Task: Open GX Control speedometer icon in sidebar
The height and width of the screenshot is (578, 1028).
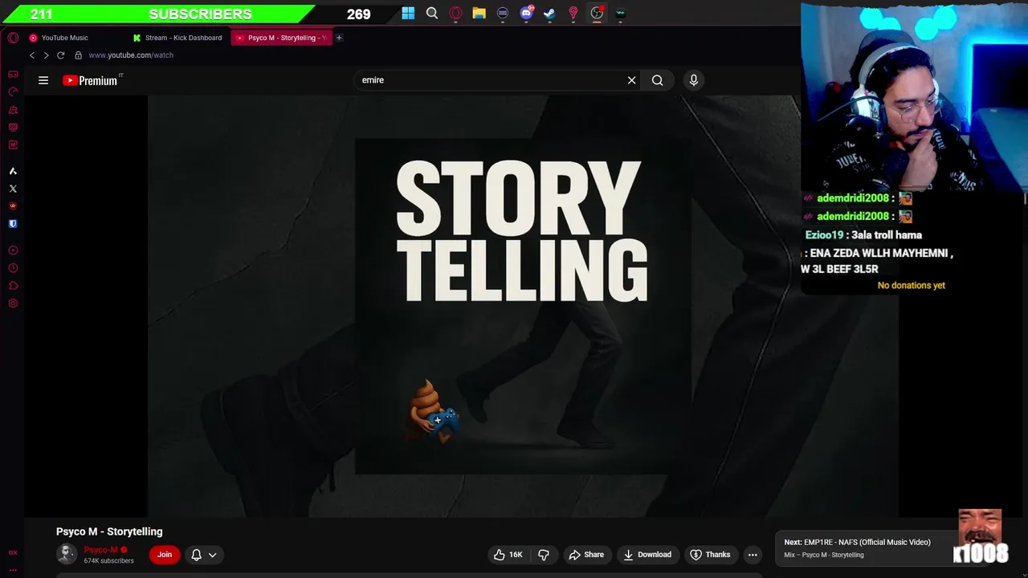Action: tap(13, 92)
